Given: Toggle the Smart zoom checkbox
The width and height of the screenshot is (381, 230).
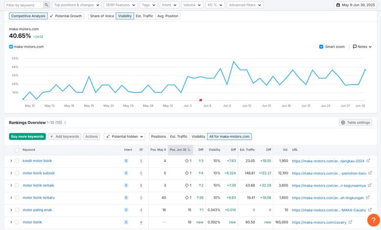Looking at the screenshot, I should 321,47.
